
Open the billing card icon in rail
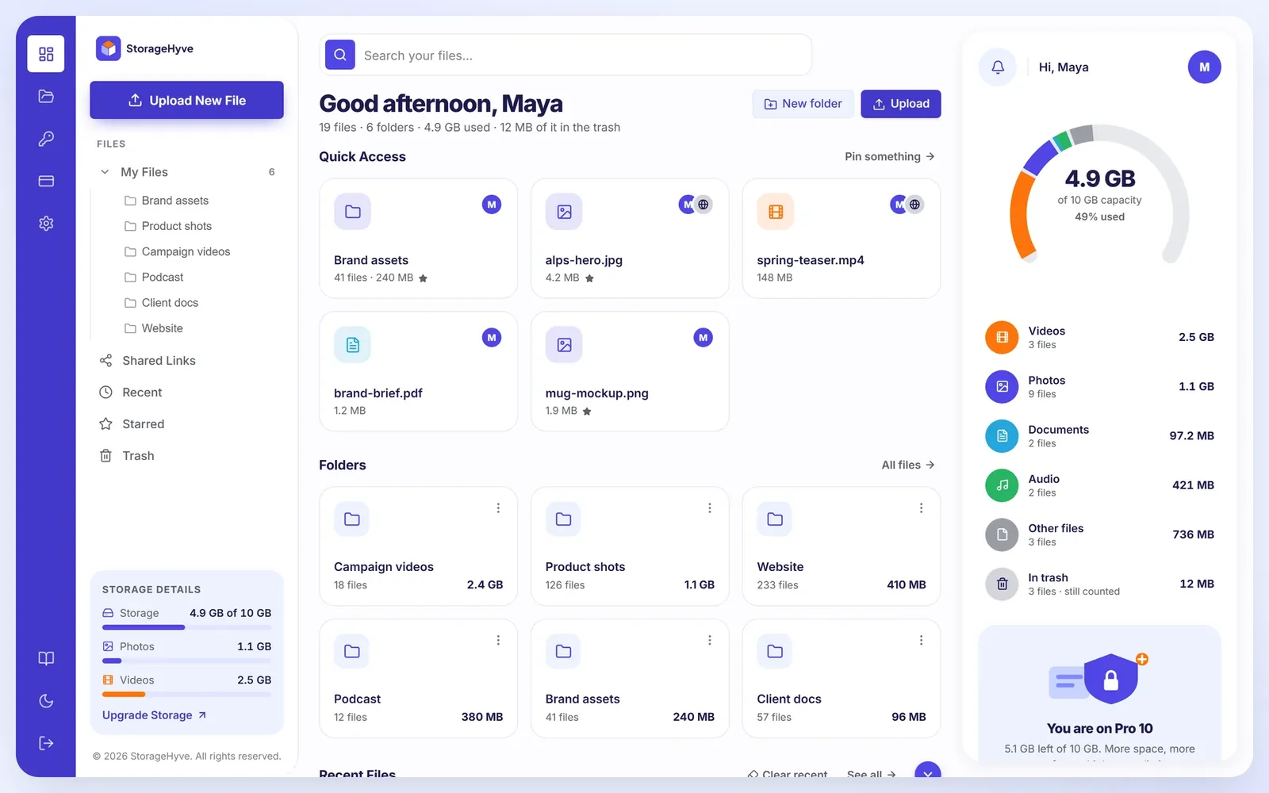(46, 181)
